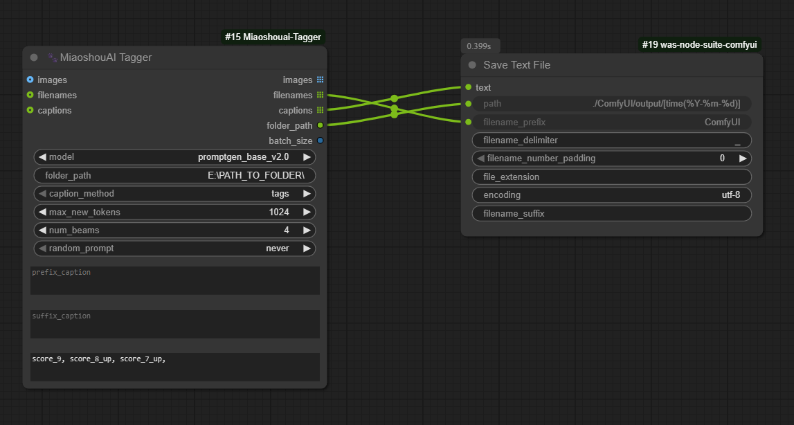Edit the filename_suffix field
The width and height of the screenshot is (794, 425).
coord(612,213)
